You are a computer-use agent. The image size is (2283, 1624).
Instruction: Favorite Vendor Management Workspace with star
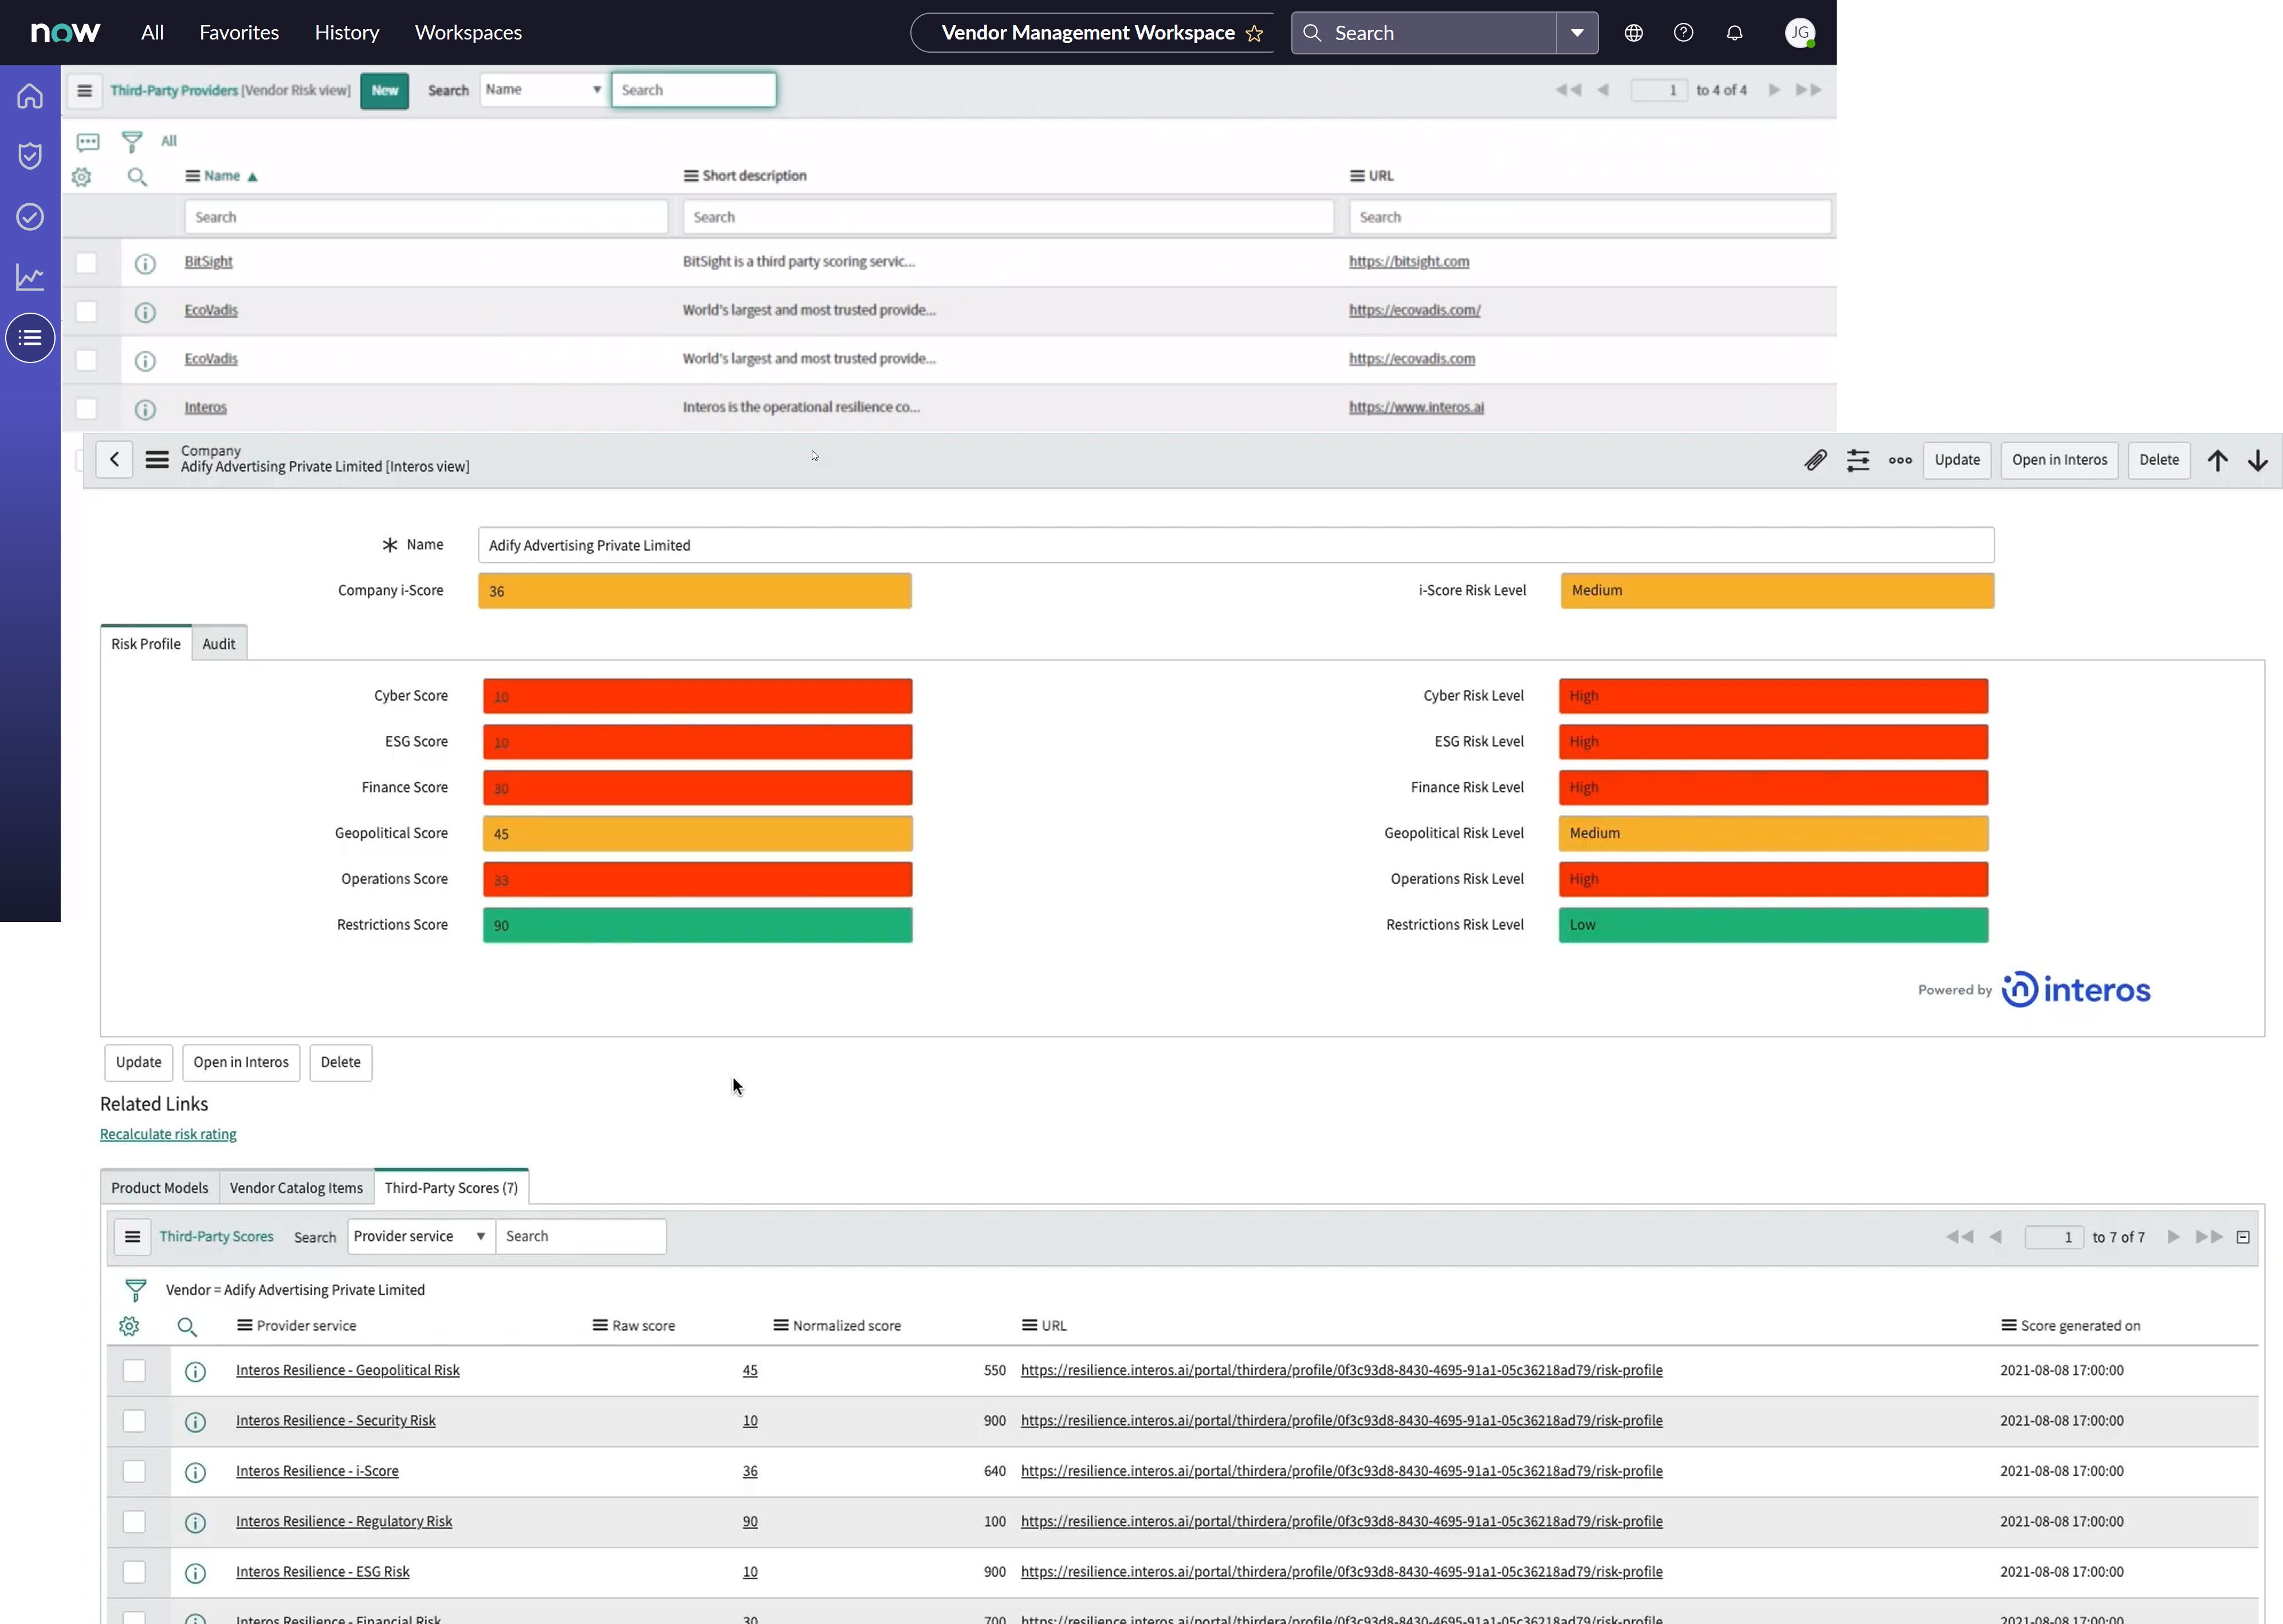click(1254, 34)
